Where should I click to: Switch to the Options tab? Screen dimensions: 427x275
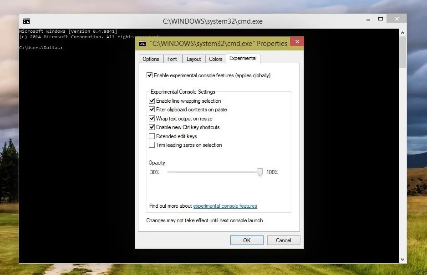(151, 59)
